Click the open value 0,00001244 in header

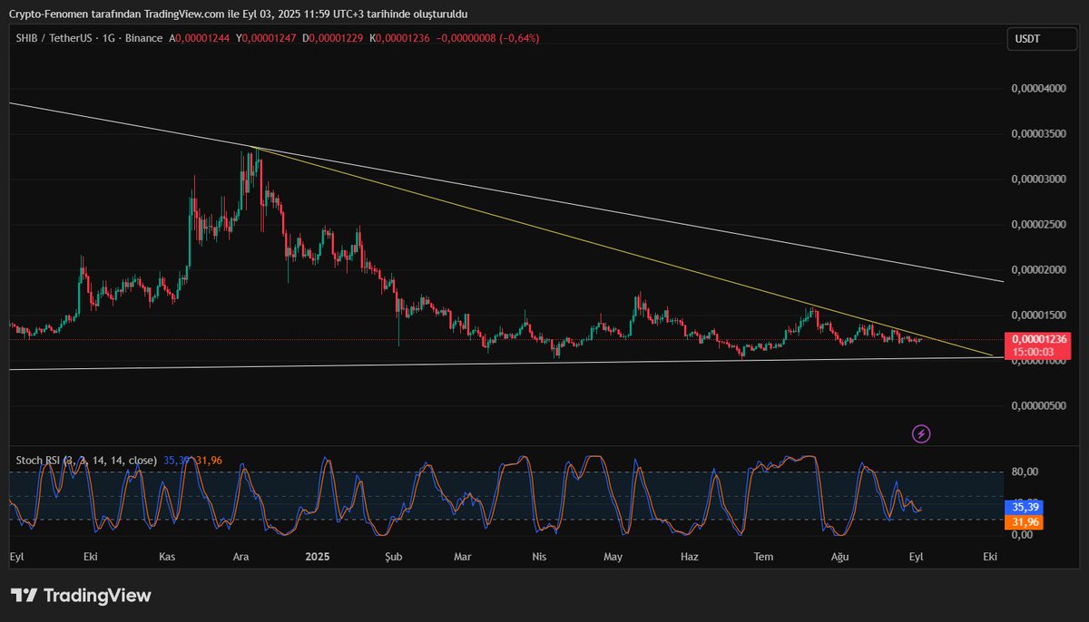coord(201,38)
